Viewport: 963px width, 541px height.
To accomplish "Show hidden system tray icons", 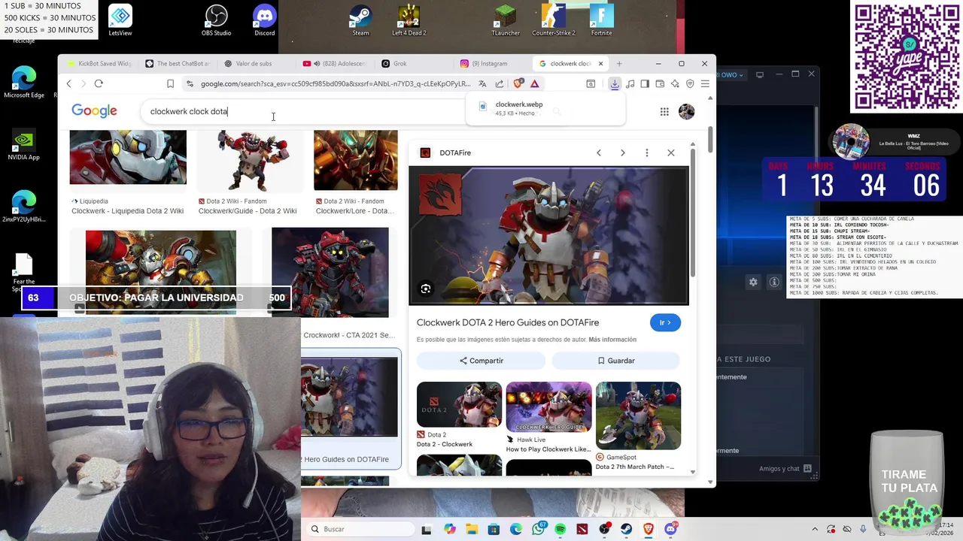I will click(815, 529).
